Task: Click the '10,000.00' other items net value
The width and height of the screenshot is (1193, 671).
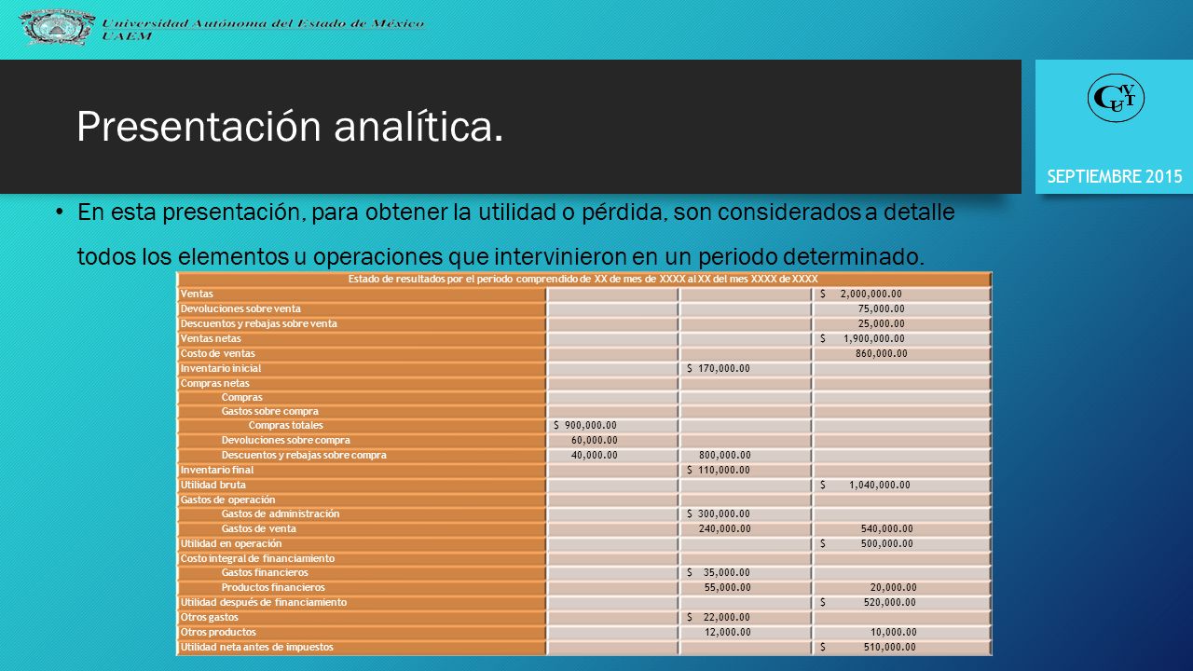Action: (x=893, y=632)
